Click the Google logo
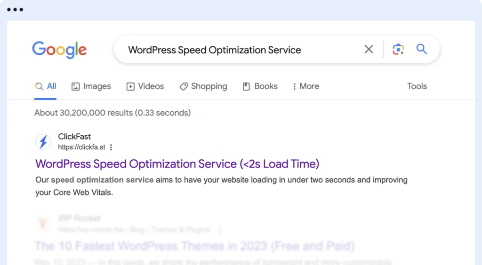Viewport: 482px width, 265px height. coord(59,50)
